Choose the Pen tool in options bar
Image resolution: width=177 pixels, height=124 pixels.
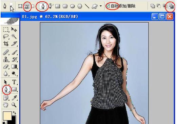(x=43, y=6)
